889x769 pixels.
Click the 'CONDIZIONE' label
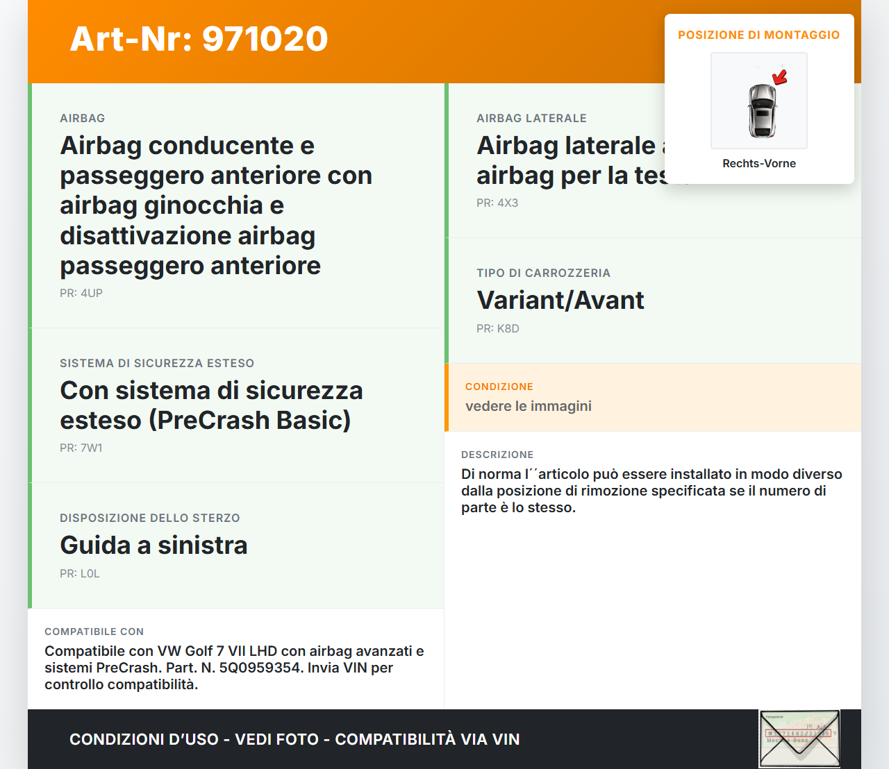[499, 387]
